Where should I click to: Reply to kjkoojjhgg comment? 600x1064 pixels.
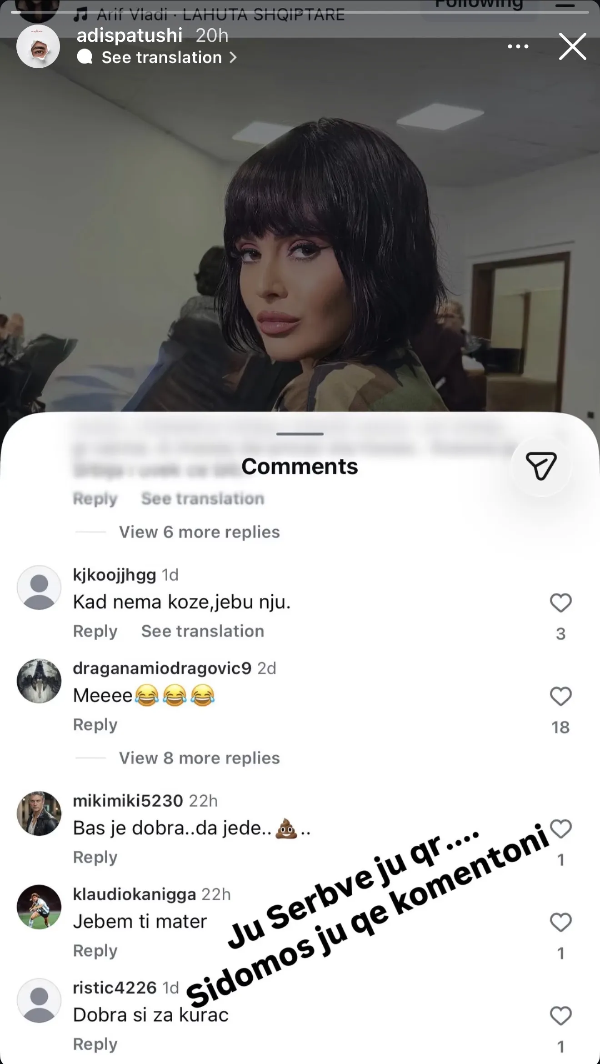pyautogui.click(x=95, y=631)
